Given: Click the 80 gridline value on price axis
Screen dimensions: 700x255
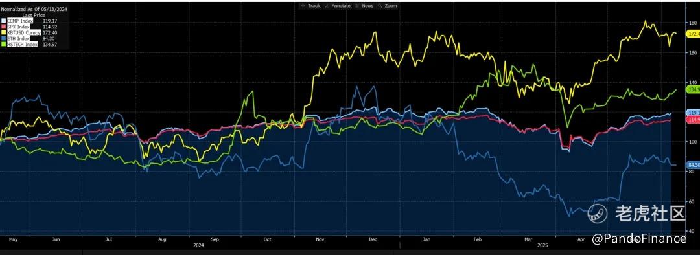Looking at the screenshot, I should (x=692, y=172).
